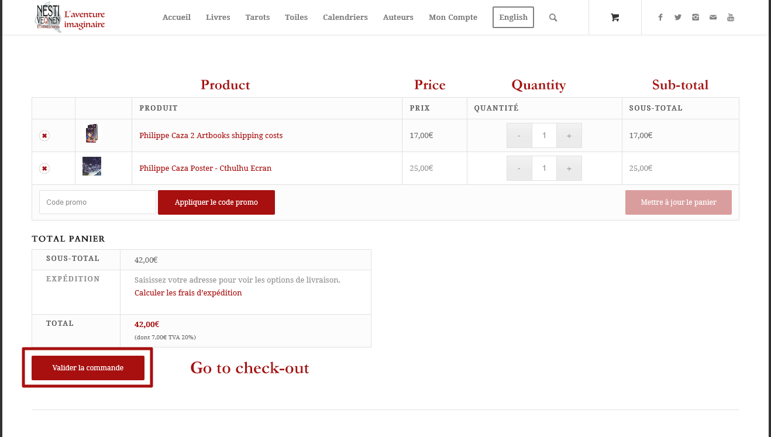Click the TVA 20% tax note
The width and height of the screenshot is (771, 437).
[165, 338]
